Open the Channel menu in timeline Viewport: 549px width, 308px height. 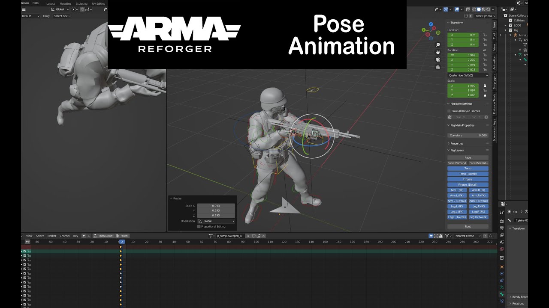tap(65, 236)
